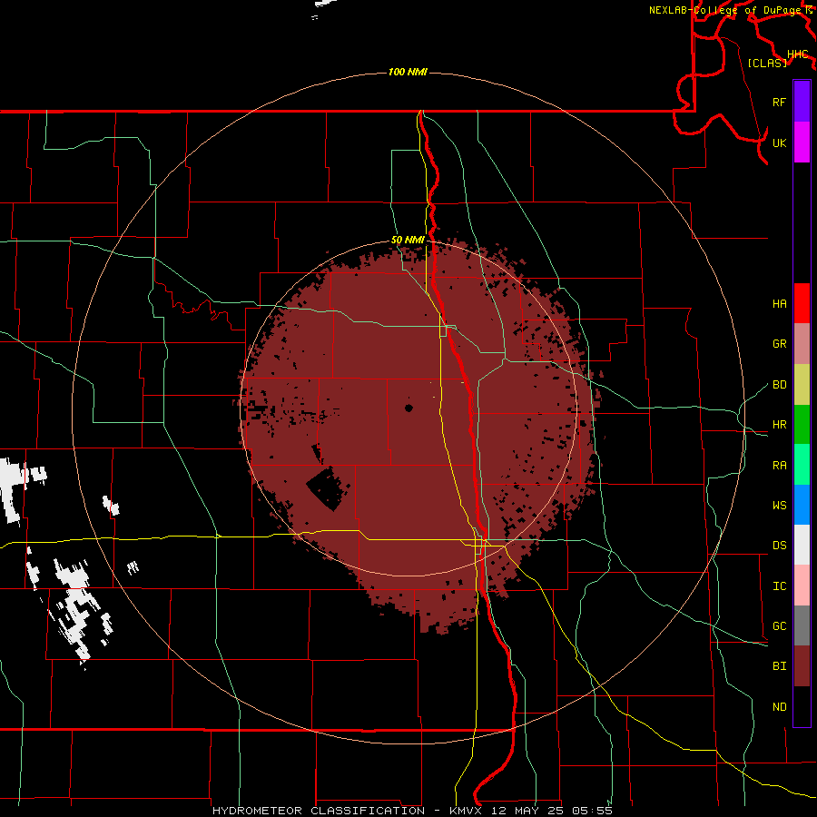Click the gray GC legend color swatch
Viewport: 817px width, 817px height.
[802, 625]
